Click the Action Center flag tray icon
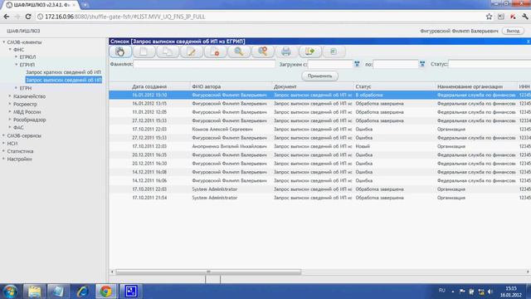 click(x=462, y=292)
